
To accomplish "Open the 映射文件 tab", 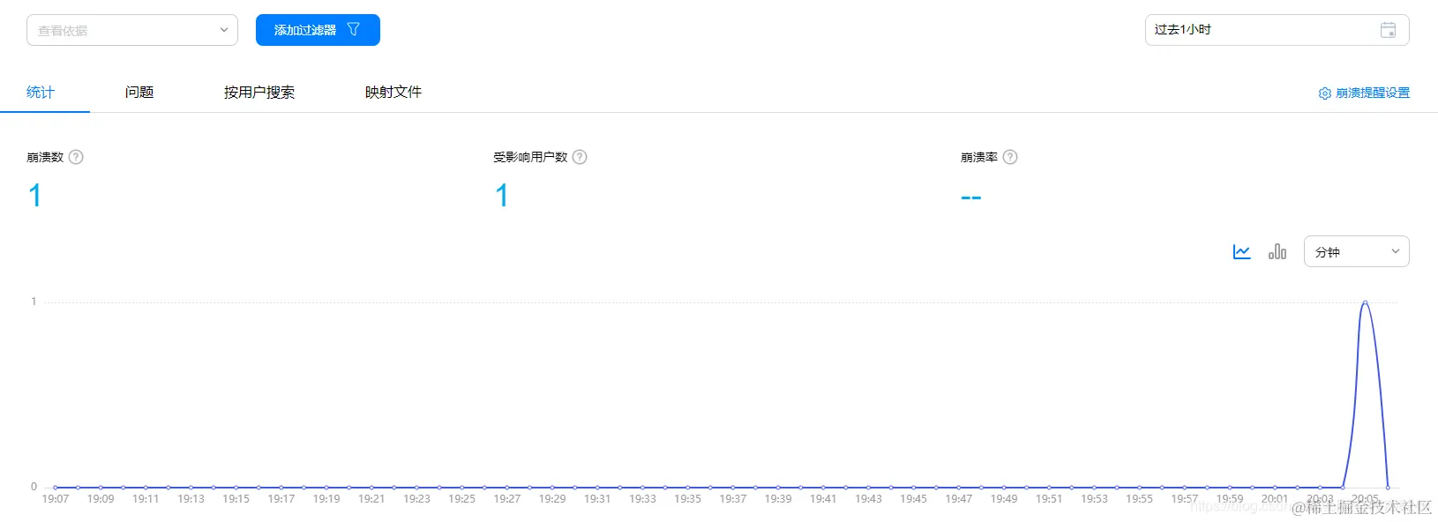I will (x=393, y=92).
